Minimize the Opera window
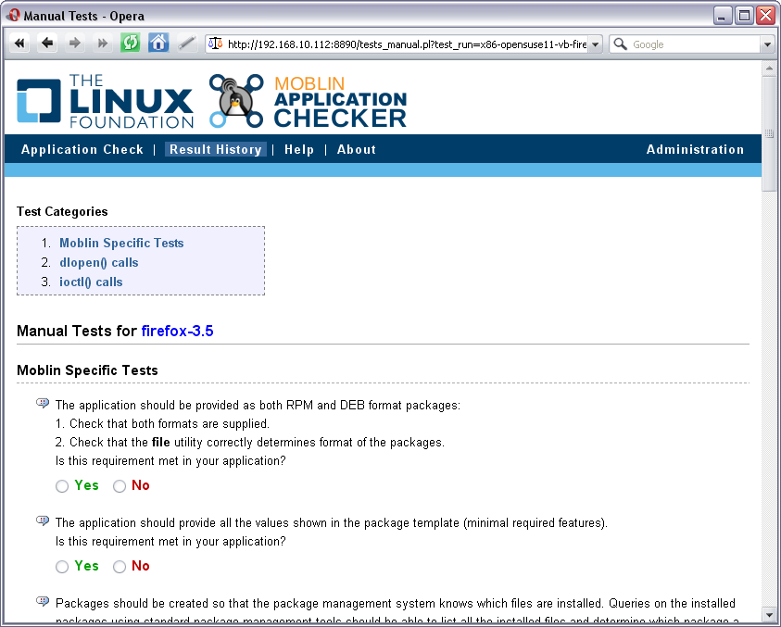Image resolution: width=781 pixels, height=627 pixels. (722, 16)
